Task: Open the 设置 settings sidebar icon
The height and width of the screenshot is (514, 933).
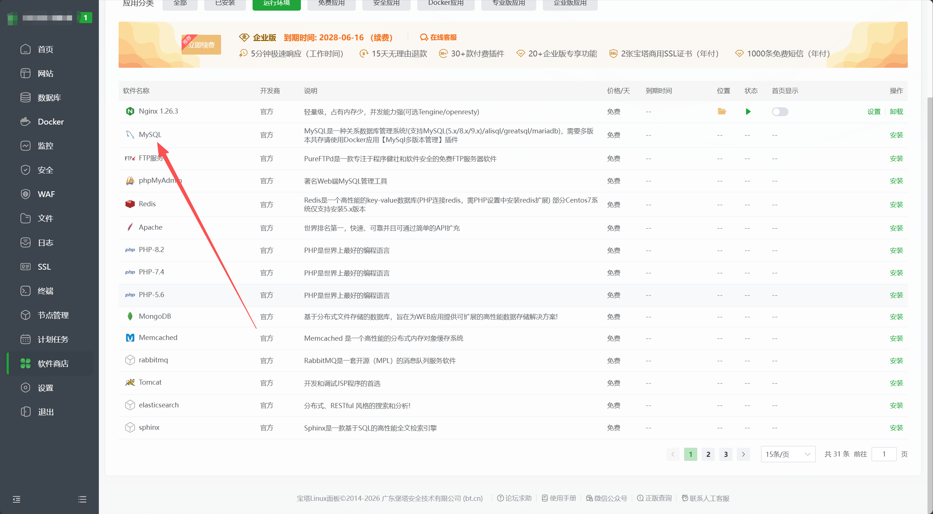Action: pyautogui.click(x=25, y=388)
